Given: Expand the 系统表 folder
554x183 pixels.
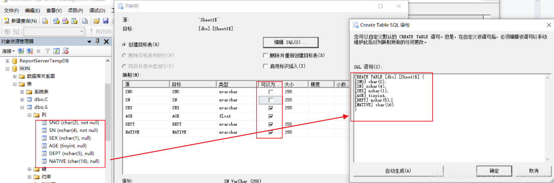Looking at the screenshot, I should [22, 92].
